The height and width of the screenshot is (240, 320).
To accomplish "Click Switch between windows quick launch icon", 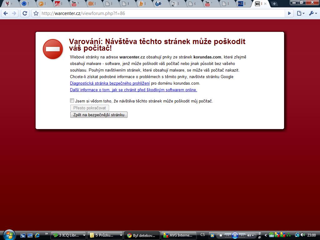I will 22,235.
